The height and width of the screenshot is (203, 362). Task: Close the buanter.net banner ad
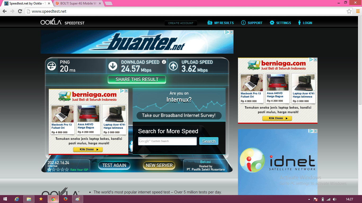tap(231, 32)
